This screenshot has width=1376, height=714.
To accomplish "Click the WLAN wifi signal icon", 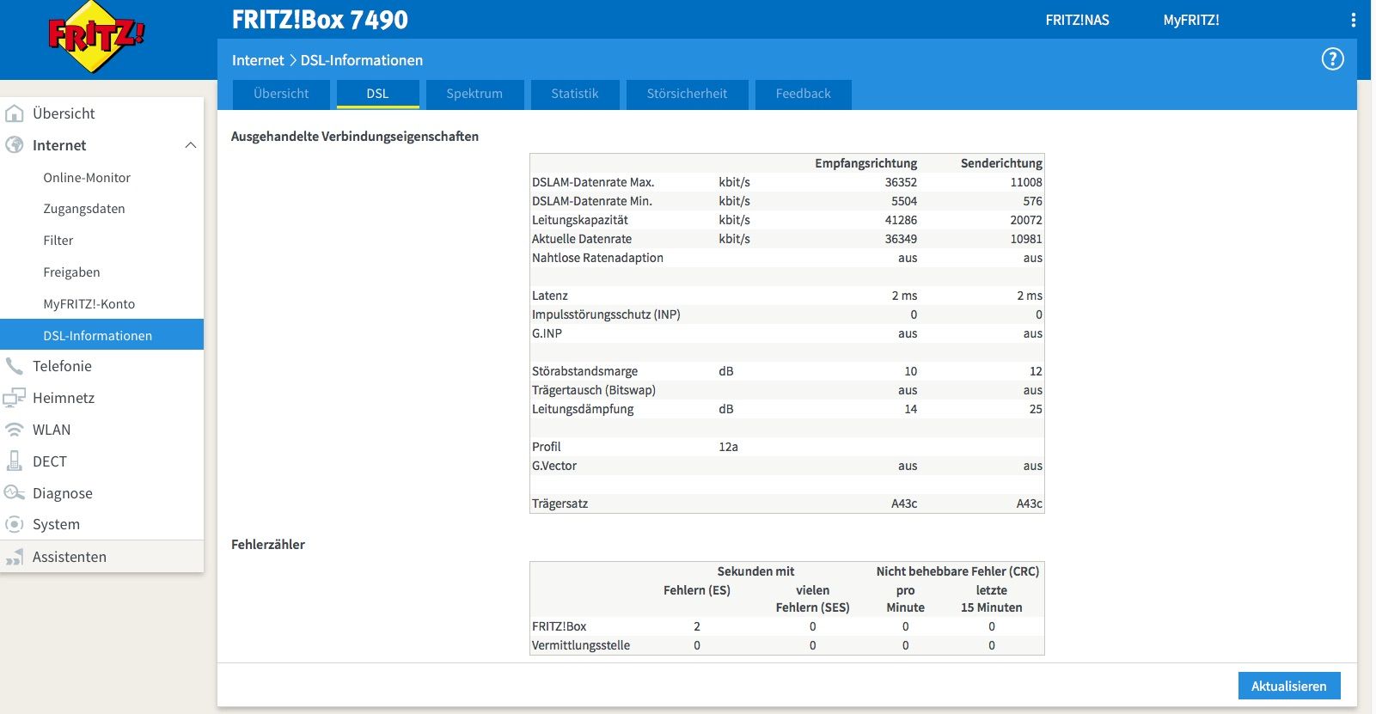I will (15, 430).
